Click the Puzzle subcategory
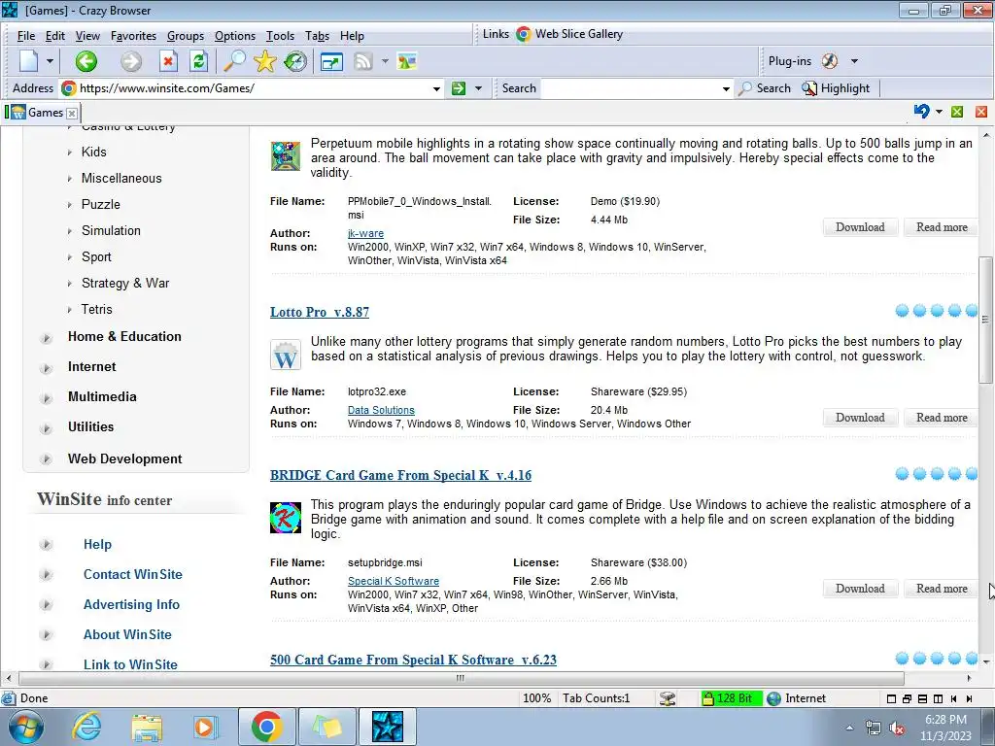 (101, 204)
